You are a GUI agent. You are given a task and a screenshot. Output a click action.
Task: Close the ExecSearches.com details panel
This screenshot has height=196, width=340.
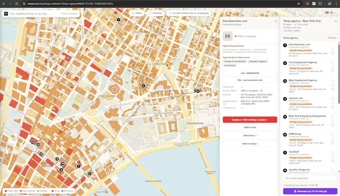[275, 21]
